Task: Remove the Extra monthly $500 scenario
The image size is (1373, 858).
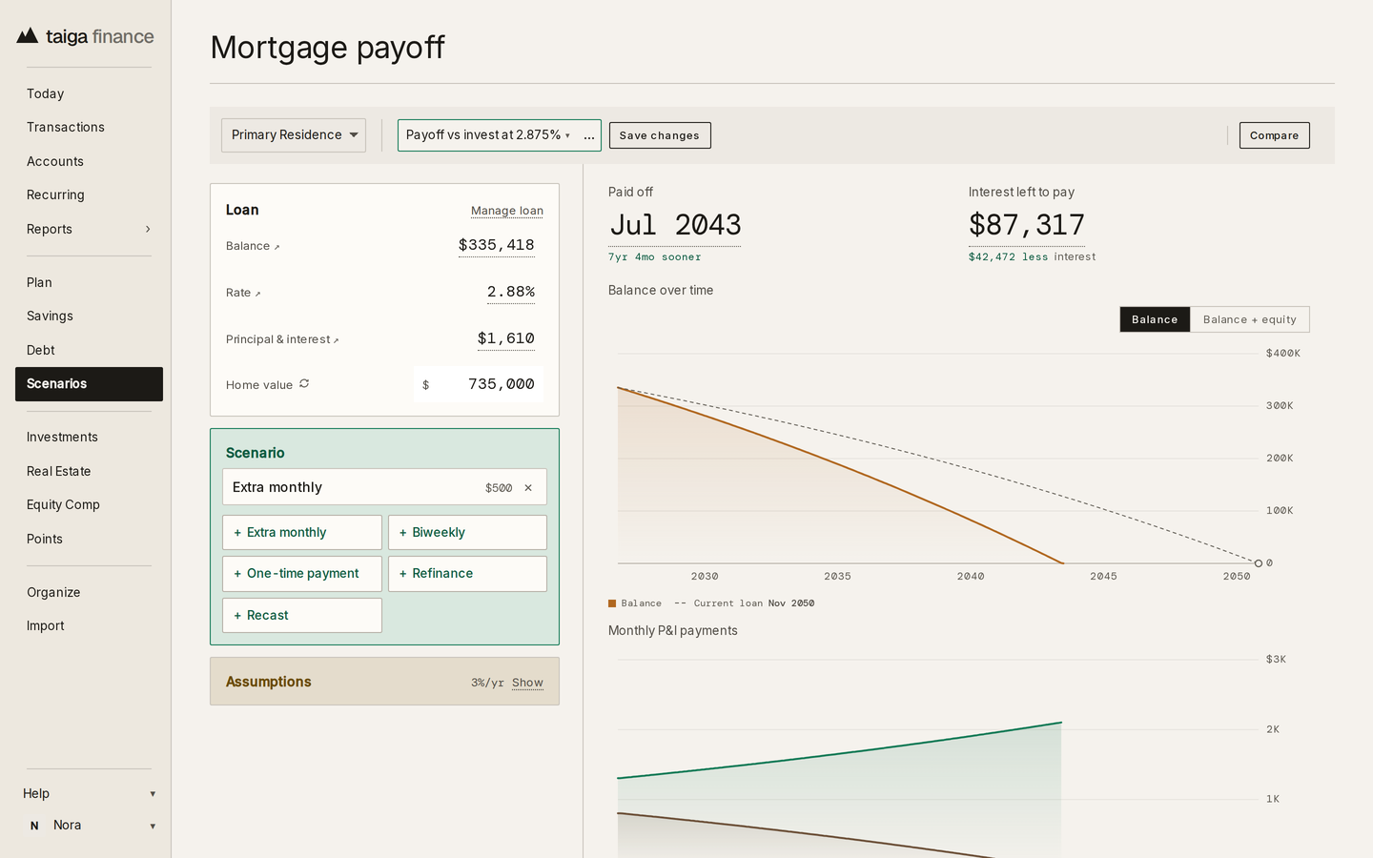Action: point(528,487)
